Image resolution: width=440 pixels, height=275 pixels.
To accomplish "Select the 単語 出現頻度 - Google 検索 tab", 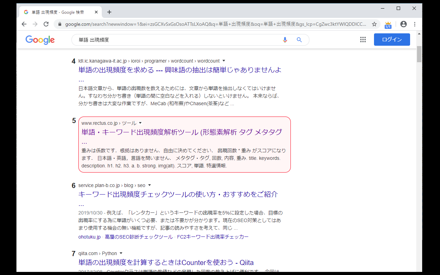I will click(60, 12).
